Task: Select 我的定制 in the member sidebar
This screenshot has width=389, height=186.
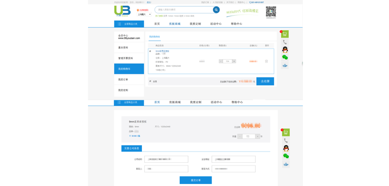Action: [129, 90]
